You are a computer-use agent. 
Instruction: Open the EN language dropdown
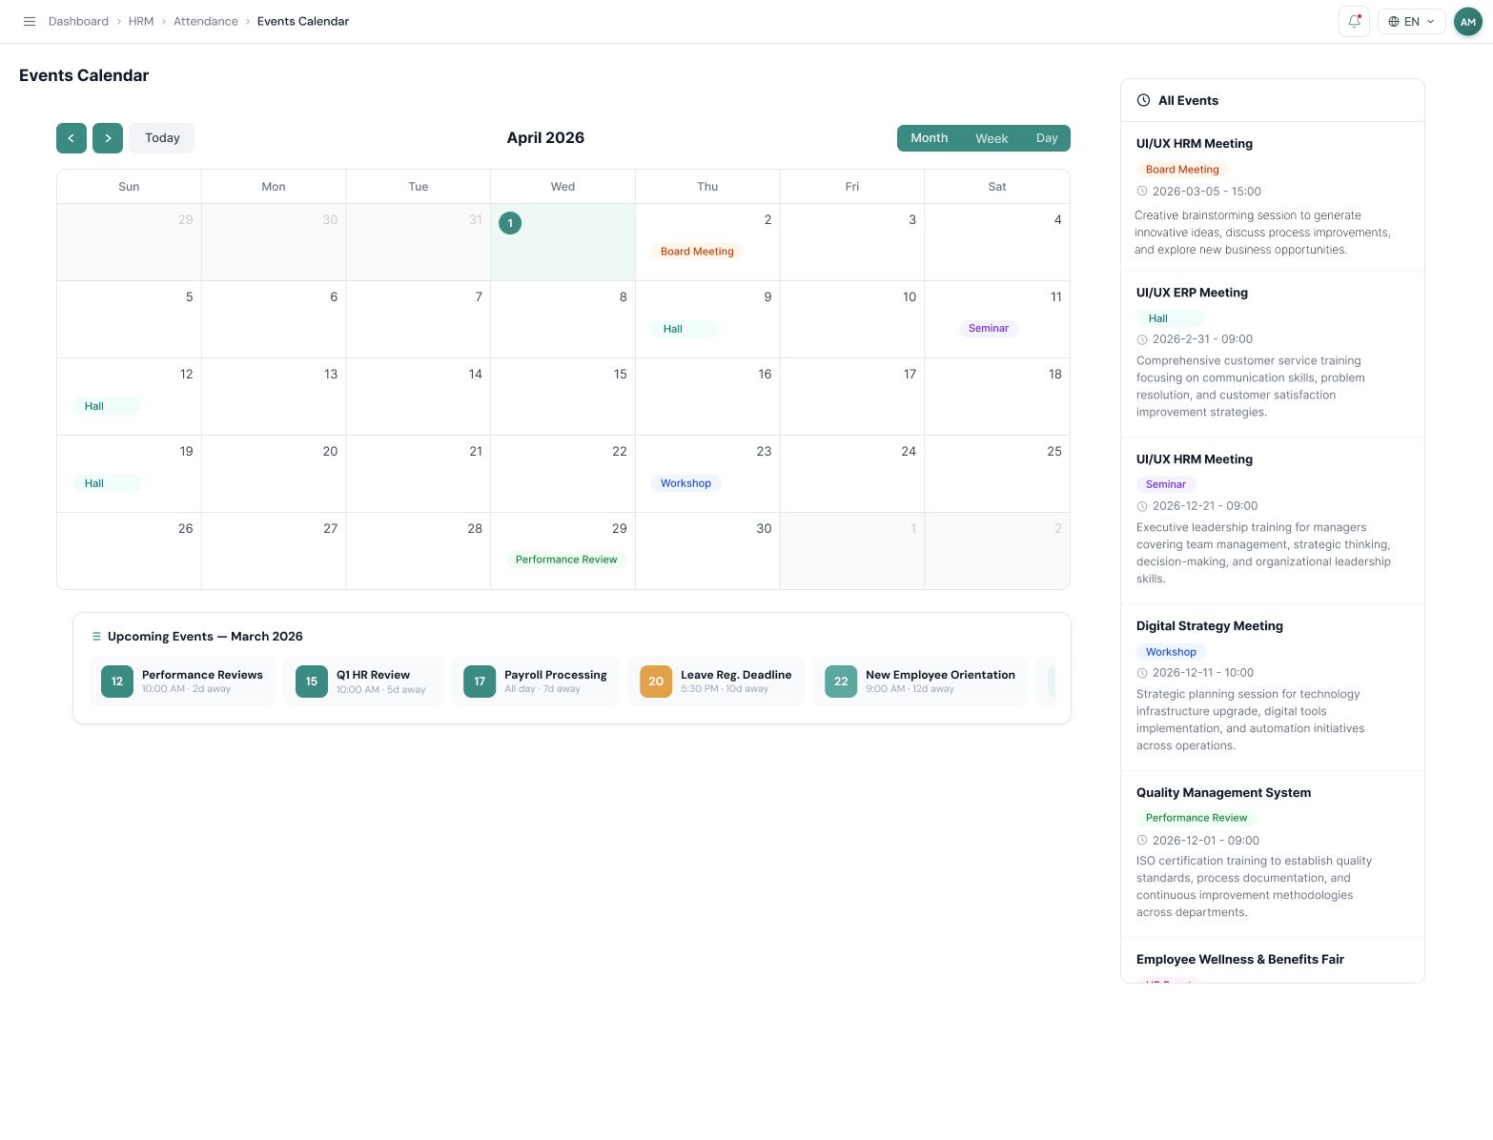click(1411, 21)
